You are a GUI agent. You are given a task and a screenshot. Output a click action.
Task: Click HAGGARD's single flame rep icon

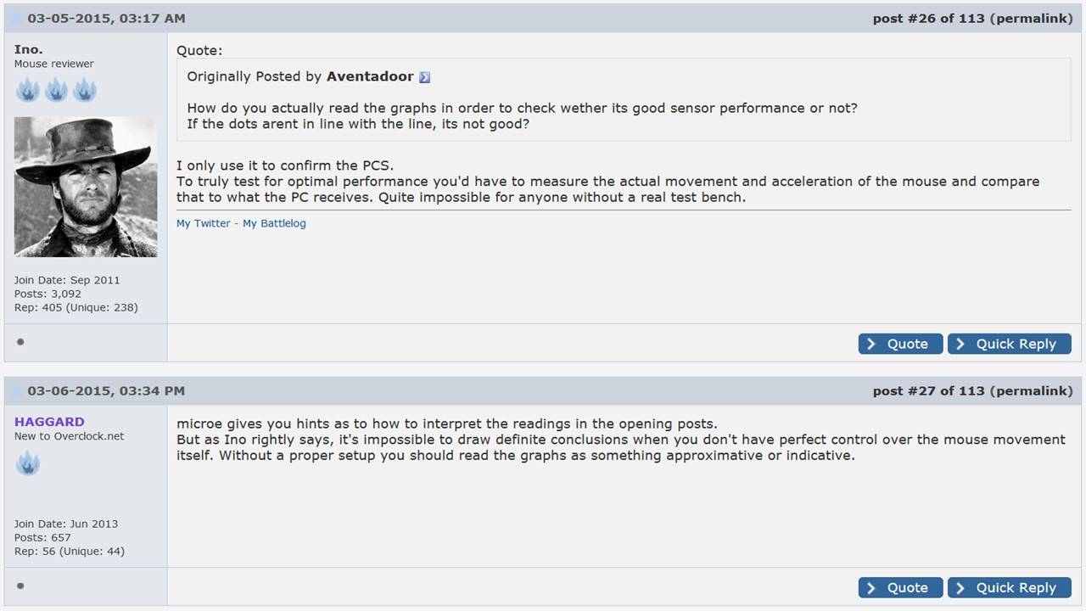point(28,462)
